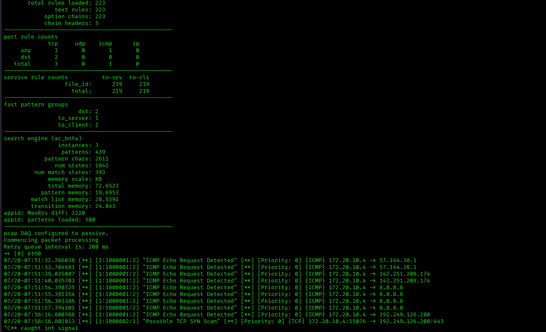Click the 'any' row label
Viewport: 546px width, 332px height.
(x=26, y=50)
